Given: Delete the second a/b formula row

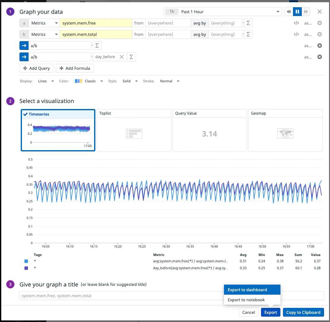Looking at the screenshot, I should 319,57.
